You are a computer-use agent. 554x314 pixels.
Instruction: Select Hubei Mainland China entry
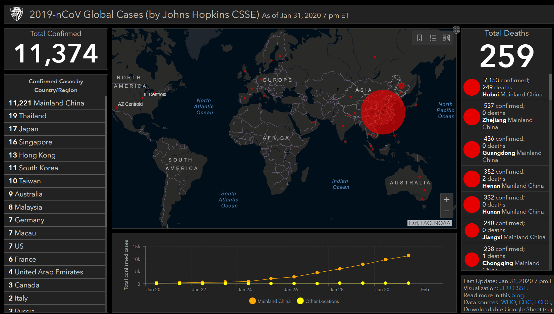(505, 87)
